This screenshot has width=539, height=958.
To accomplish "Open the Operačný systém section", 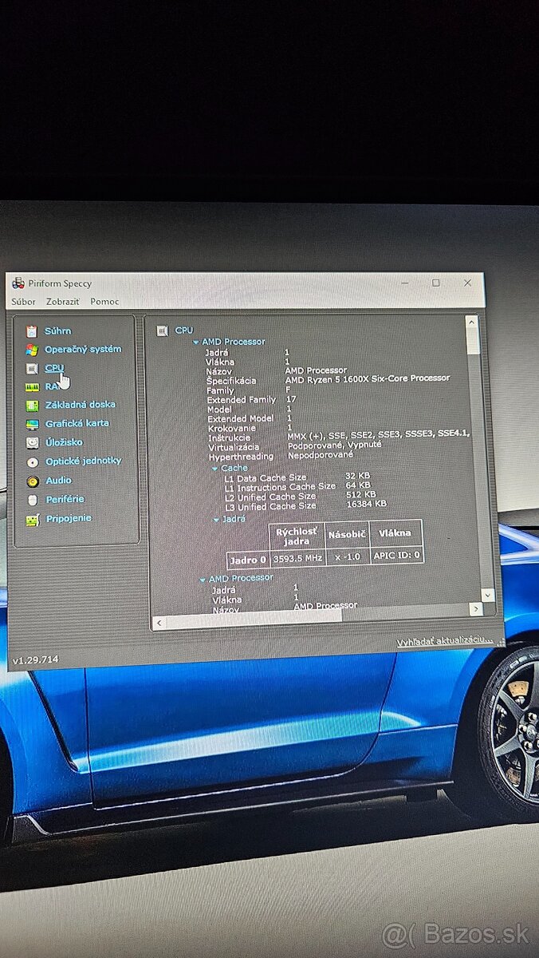I will pos(83,350).
